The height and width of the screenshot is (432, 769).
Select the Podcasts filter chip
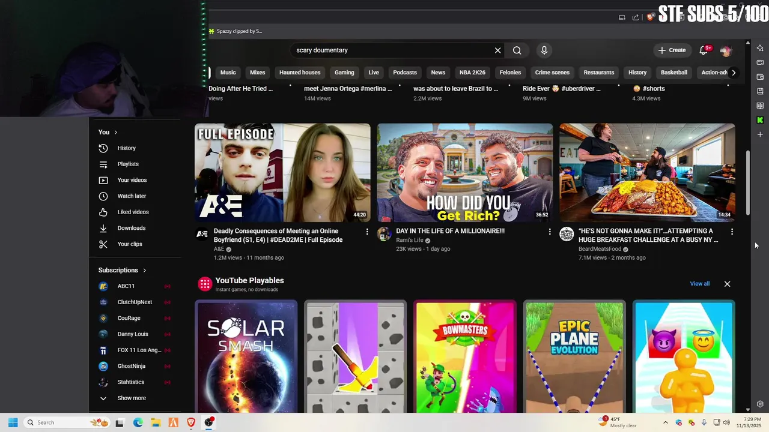tap(405, 73)
